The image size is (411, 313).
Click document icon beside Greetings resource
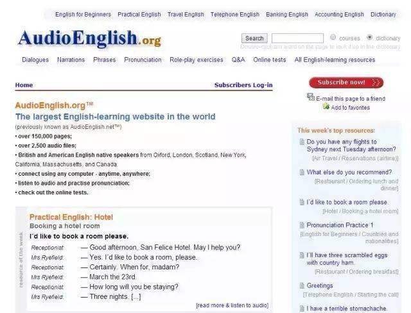(x=302, y=285)
